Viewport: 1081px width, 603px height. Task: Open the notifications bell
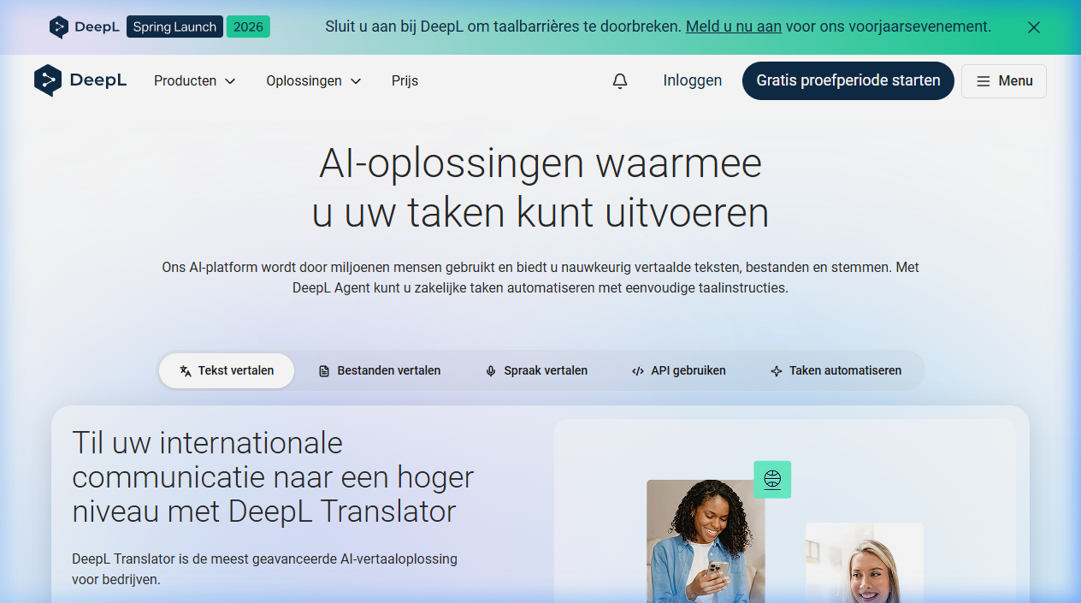point(620,81)
